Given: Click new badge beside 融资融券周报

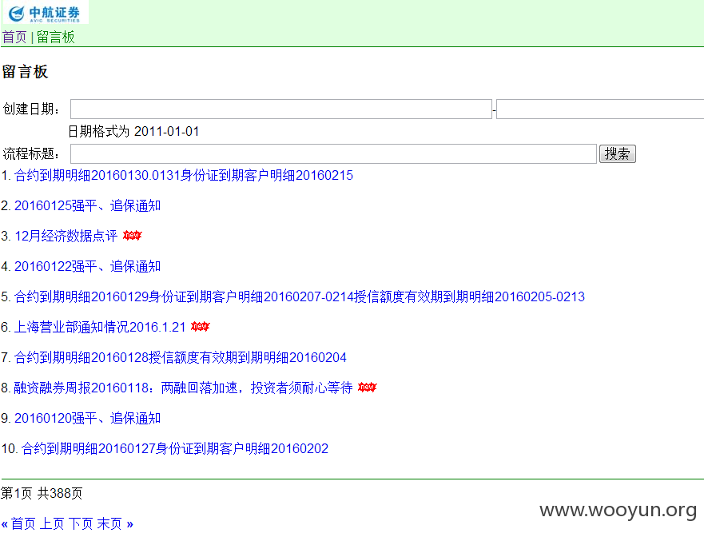Looking at the screenshot, I should [x=368, y=387].
